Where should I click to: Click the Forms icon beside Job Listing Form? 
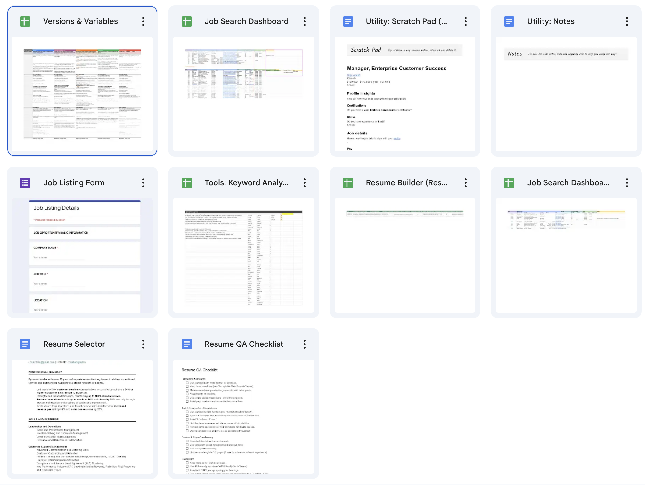(x=25, y=183)
